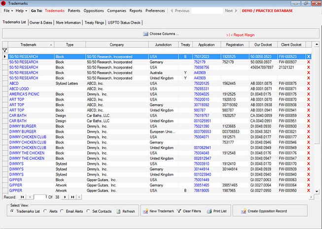This screenshot has height=229, width=322.
Task: Delete the first 50/50 RESEARCH row using red X
Action: click(309, 57)
